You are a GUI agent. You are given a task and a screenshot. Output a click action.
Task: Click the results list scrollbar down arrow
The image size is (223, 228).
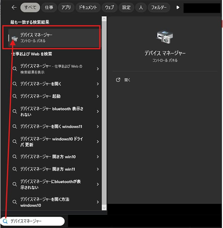point(104,208)
